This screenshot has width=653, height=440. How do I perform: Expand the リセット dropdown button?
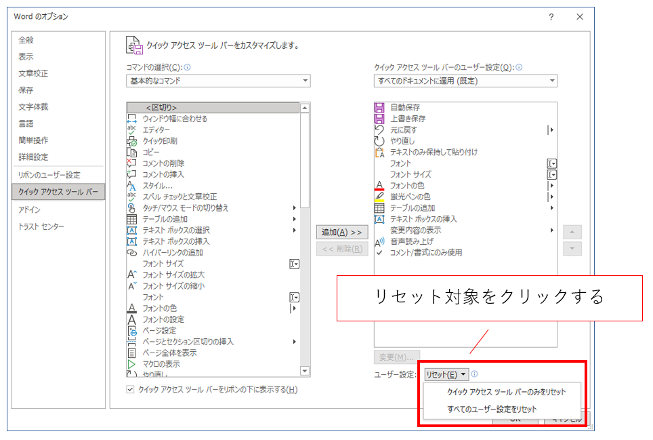pos(446,374)
